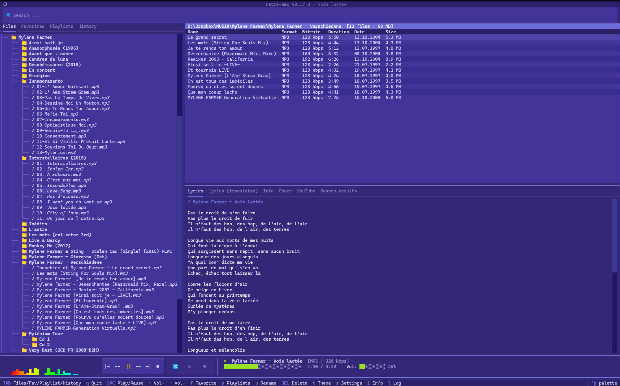This screenshot has width=620, height=386.
Task: Fast-forward the current song
Action: [138, 366]
